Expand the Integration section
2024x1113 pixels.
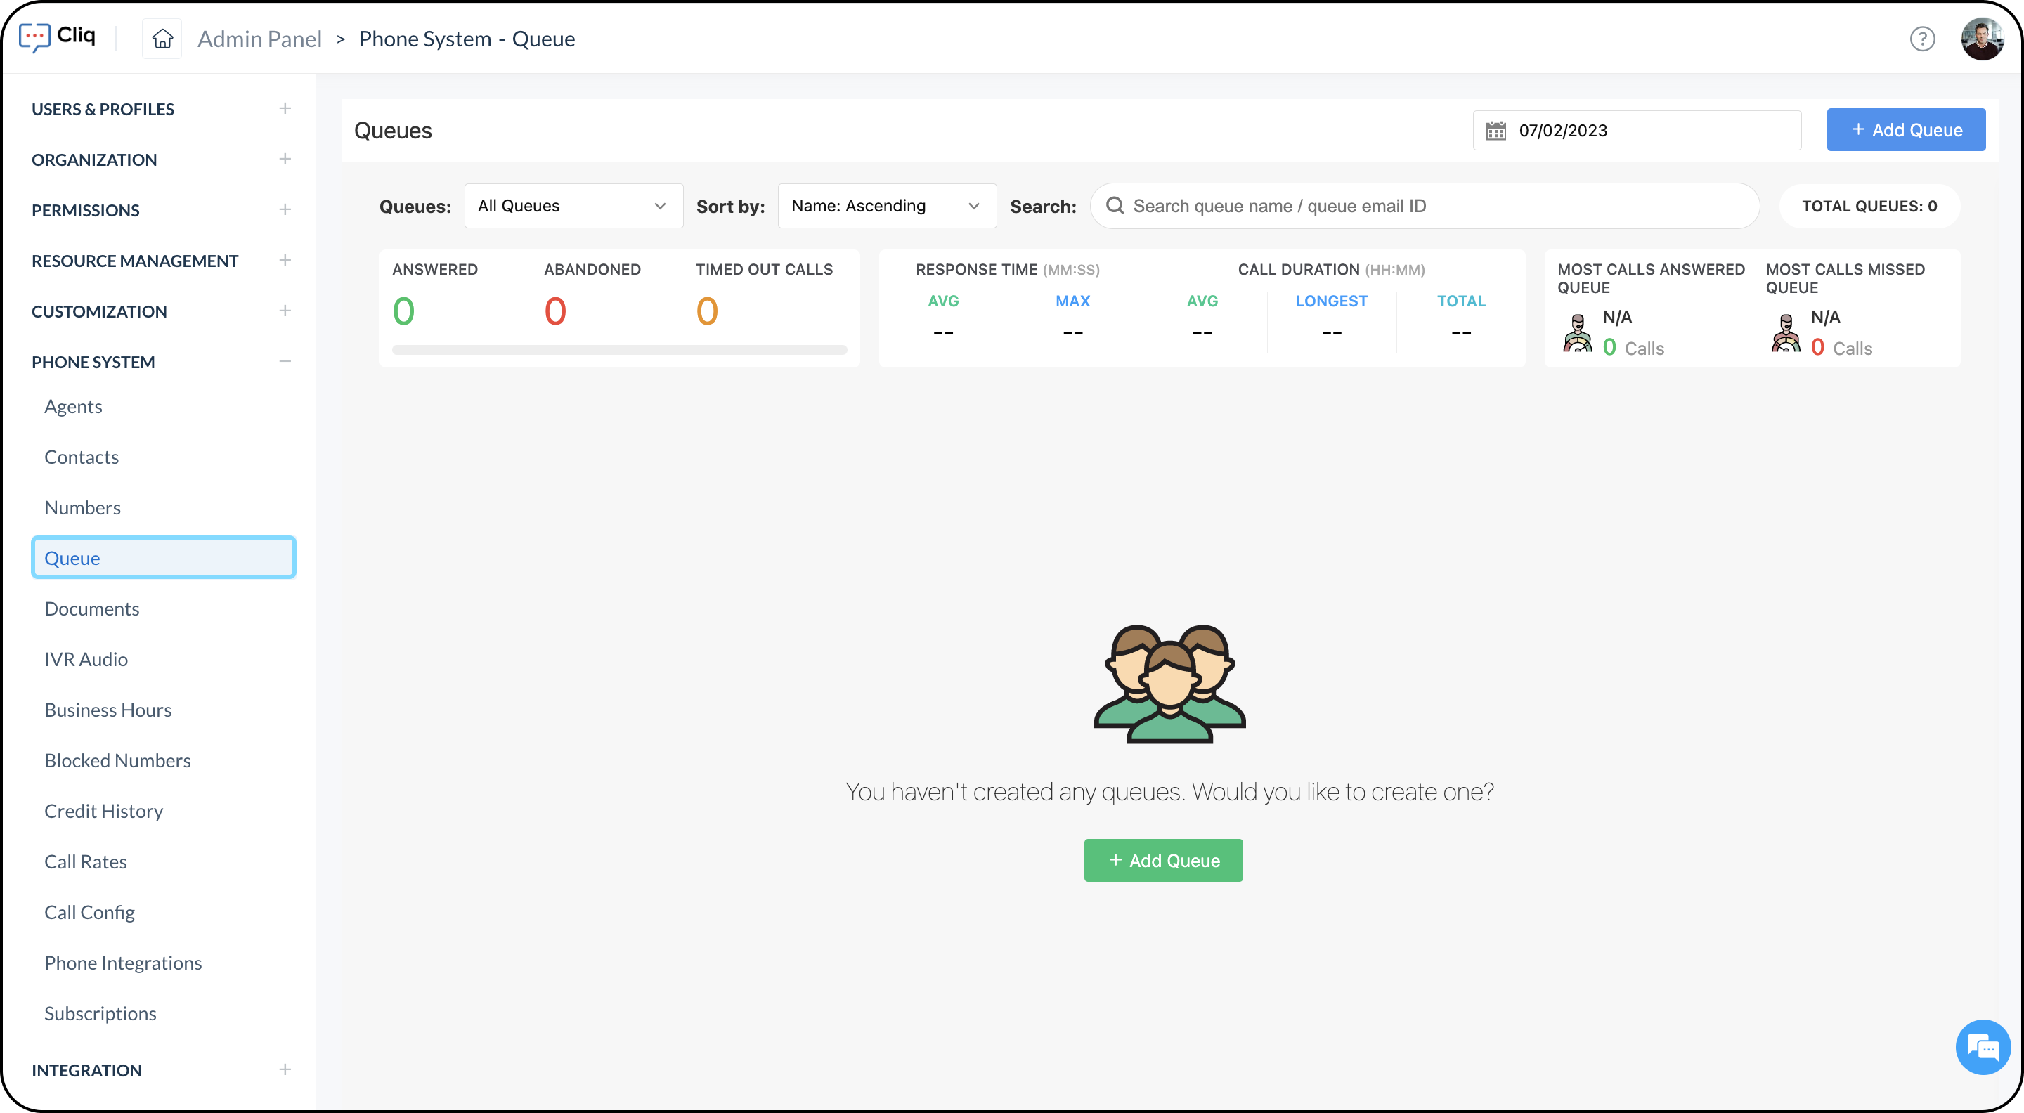tap(285, 1070)
